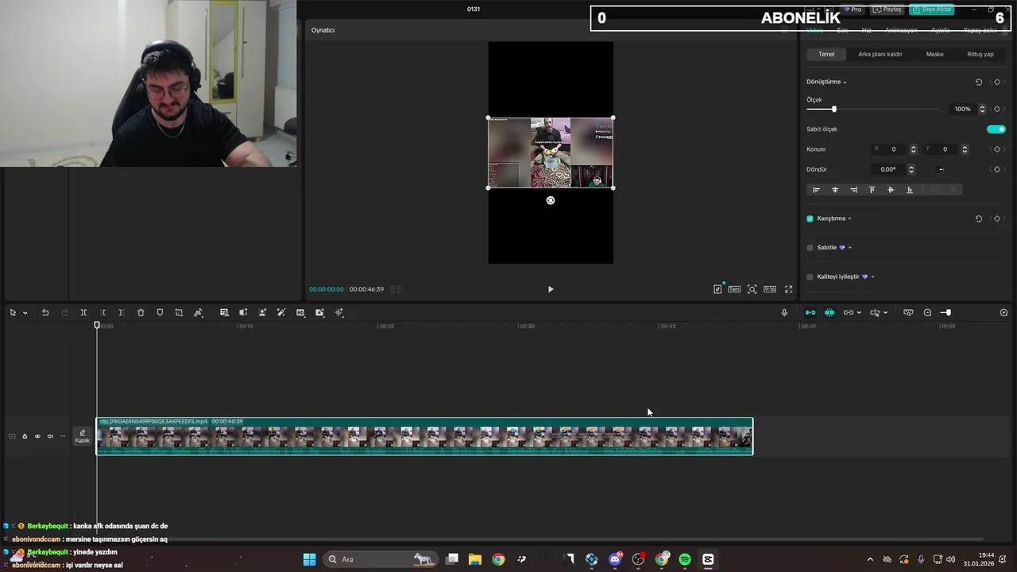Toggle the Sabit ölçek switch
Screen dimensions: 1017x572
click(996, 129)
